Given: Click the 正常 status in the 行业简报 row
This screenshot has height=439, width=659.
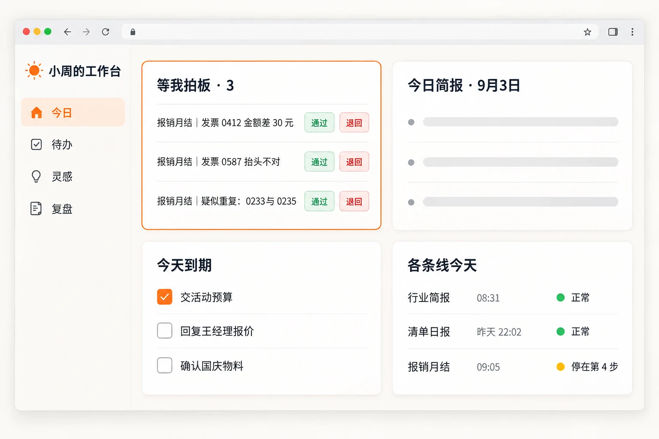Looking at the screenshot, I should 580,298.
